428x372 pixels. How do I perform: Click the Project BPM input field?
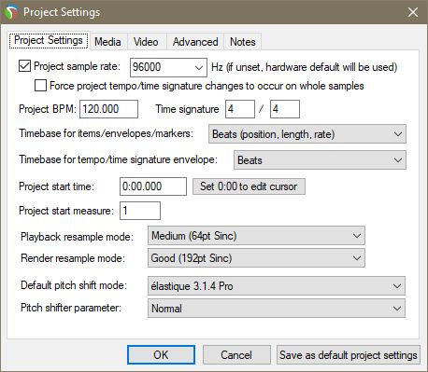tap(108, 109)
